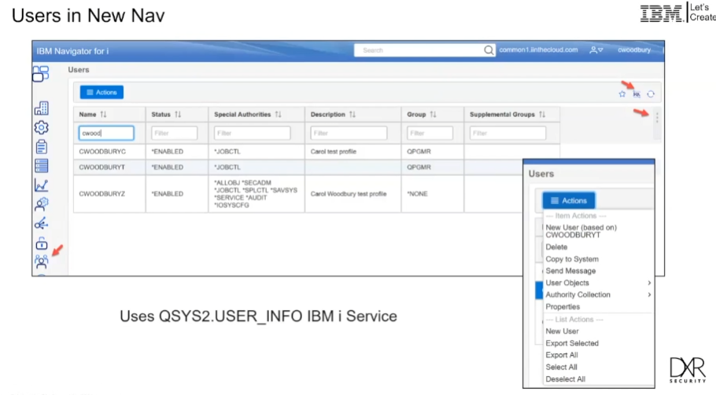
Task: Choose Send Message menu item
Action: (x=570, y=271)
